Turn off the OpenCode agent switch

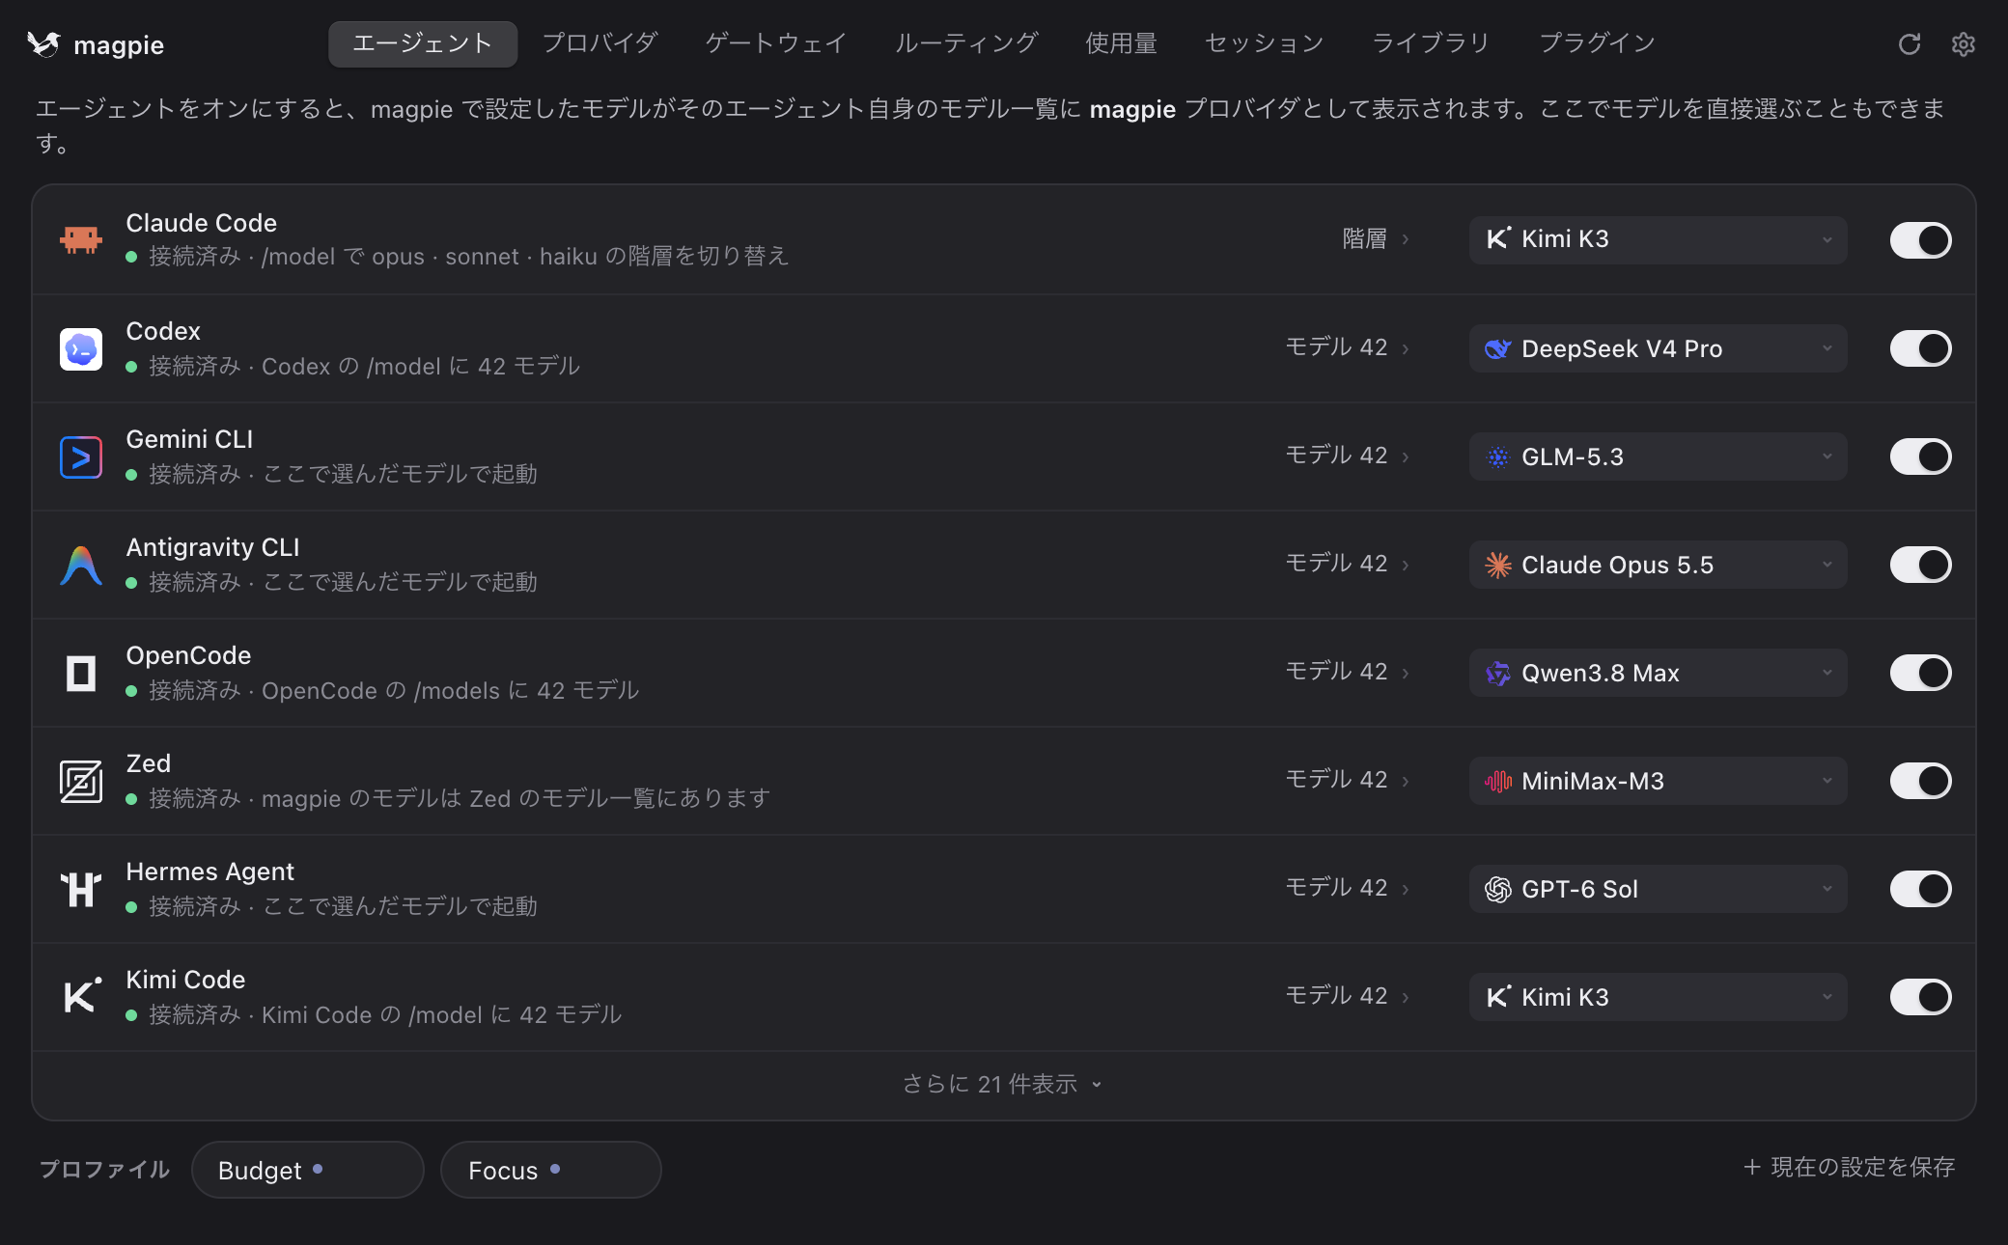[x=1920, y=673]
